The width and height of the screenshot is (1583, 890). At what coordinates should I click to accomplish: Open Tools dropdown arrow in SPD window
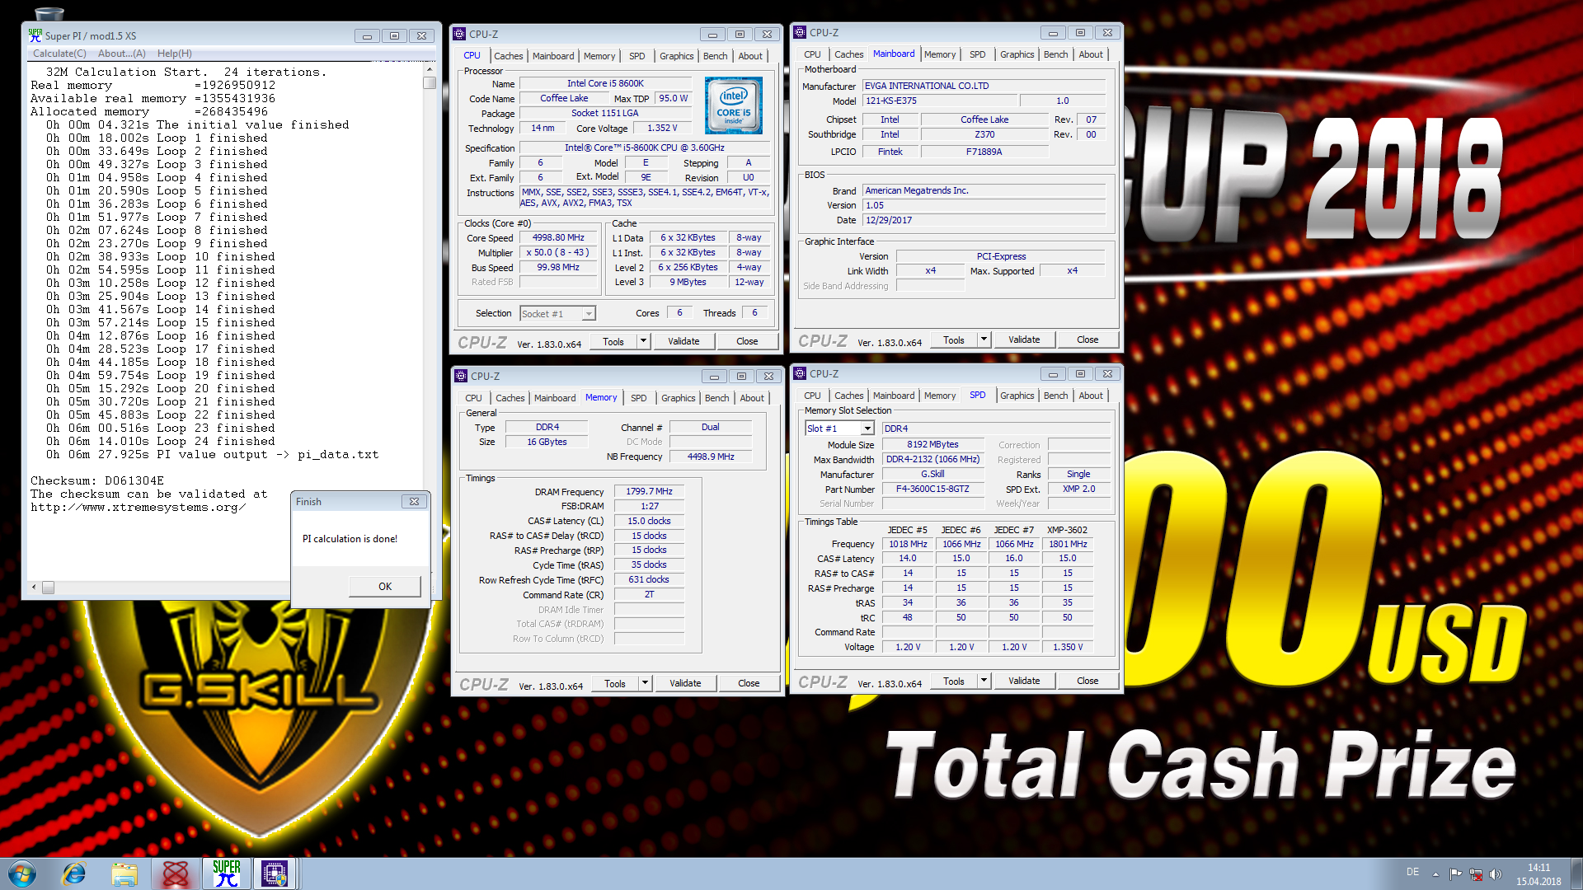[x=984, y=681]
